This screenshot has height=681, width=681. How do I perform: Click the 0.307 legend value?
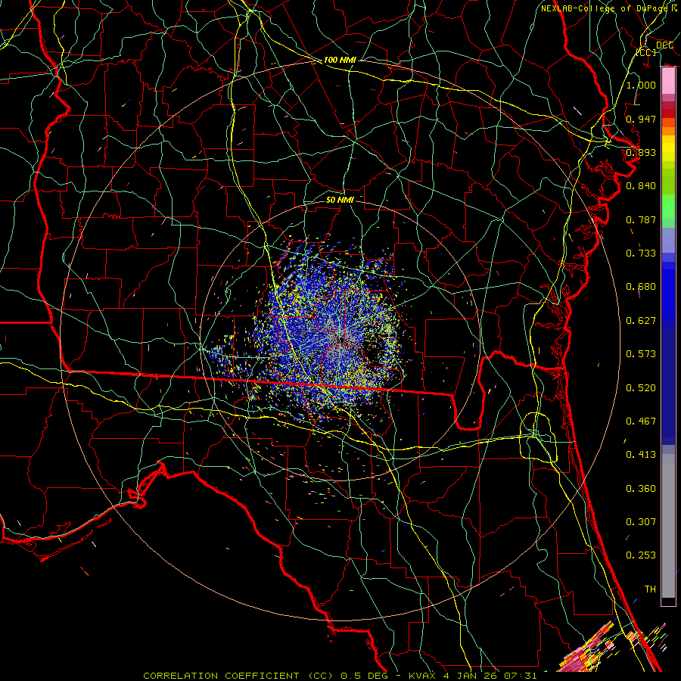point(641,522)
